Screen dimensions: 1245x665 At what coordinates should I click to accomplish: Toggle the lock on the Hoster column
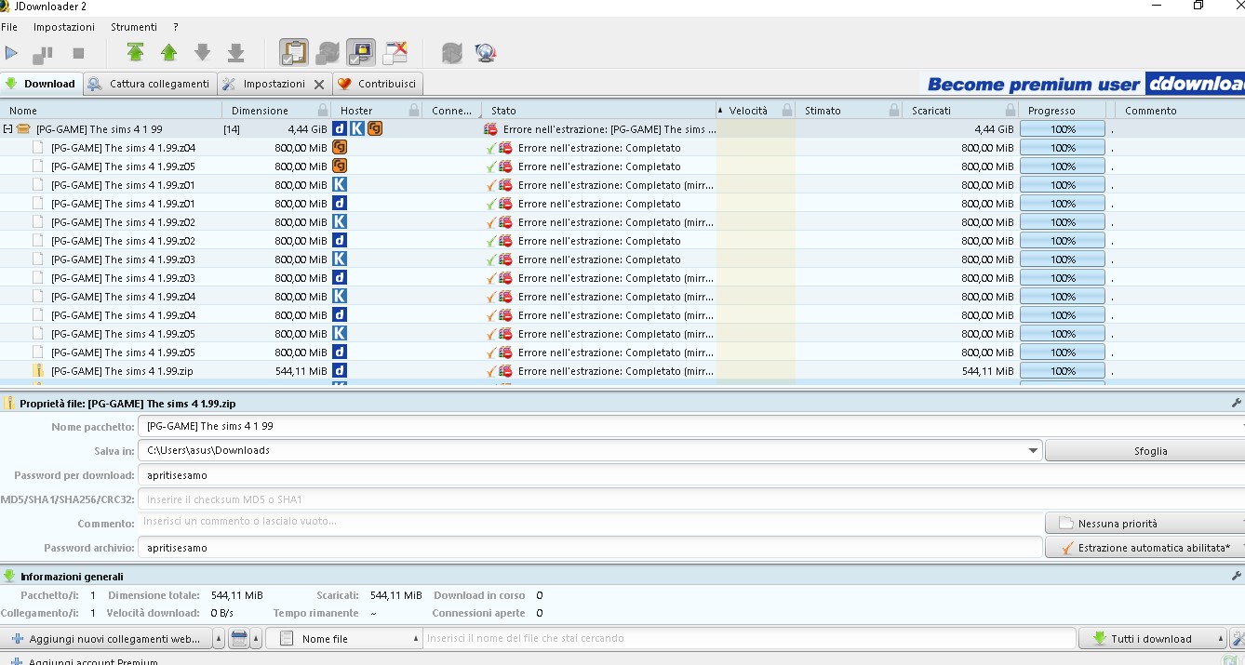tap(413, 111)
